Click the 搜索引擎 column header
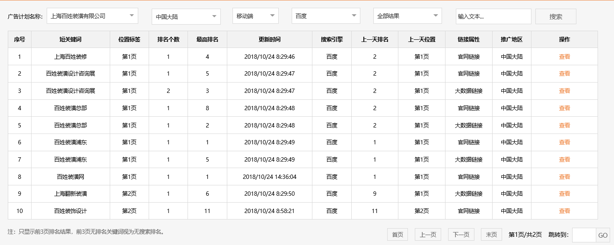Image resolution: width=614 pixels, height=245 pixels. click(x=332, y=39)
